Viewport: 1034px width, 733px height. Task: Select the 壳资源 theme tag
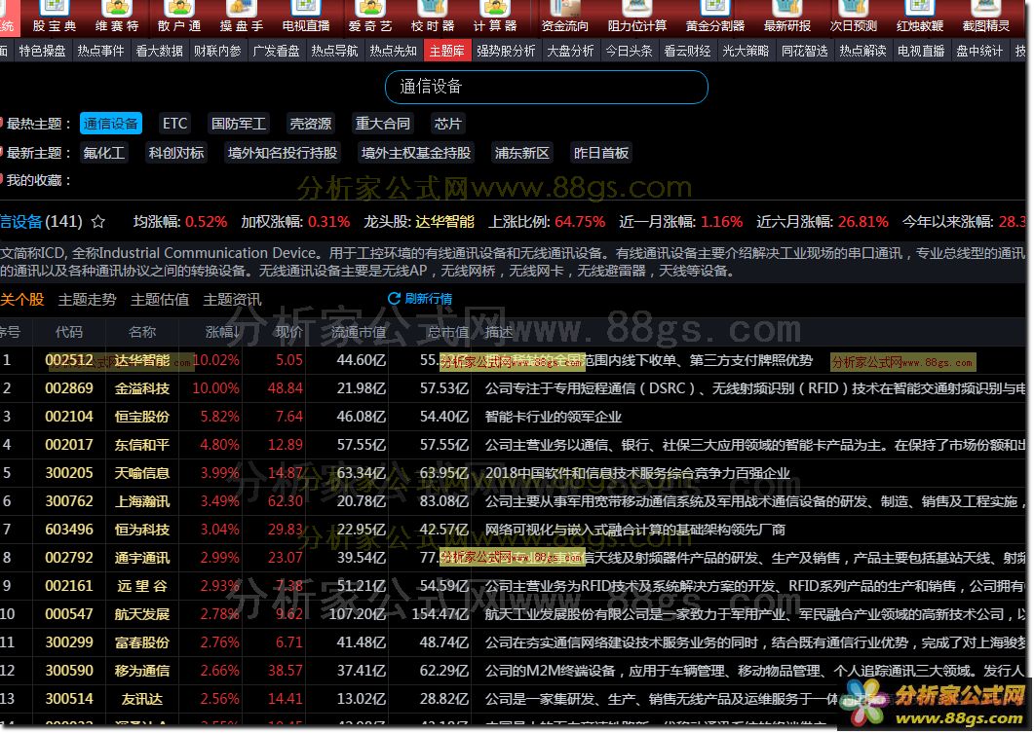(x=311, y=124)
